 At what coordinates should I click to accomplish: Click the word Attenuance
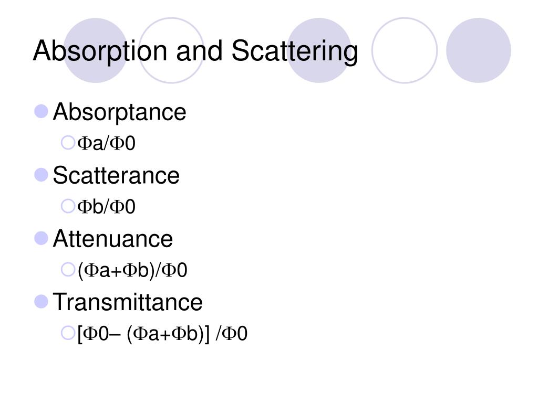tap(113, 239)
